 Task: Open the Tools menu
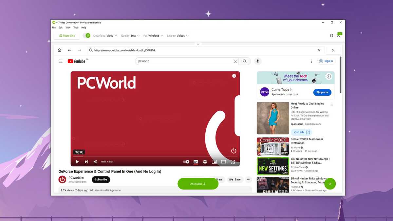click(x=76, y=28)
